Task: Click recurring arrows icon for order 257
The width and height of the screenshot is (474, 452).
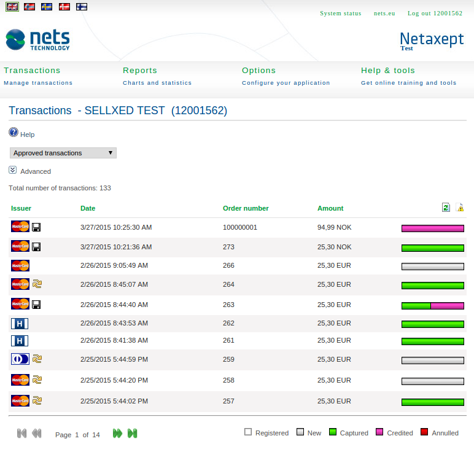Action: pyautogui.click(x=37, y=400)
